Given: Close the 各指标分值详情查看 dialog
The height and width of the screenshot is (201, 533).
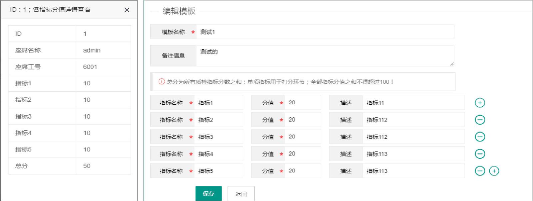Looking at the screenshot, I should (x=127, y=10).
